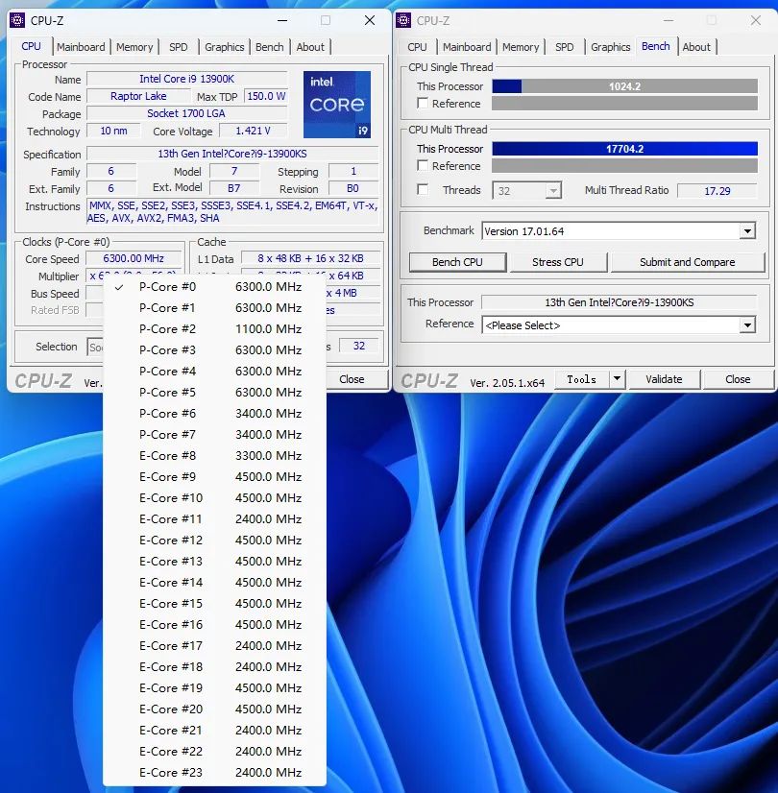
Task: Switch to Mainboard tab in left window
Action: coord(81,47)
